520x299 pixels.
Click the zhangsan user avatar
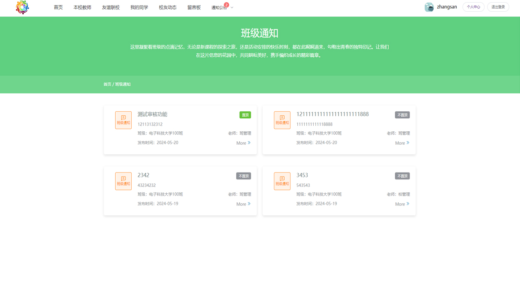[429, 7]
